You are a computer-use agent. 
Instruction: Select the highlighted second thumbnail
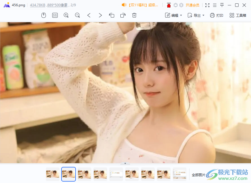point(69,174)
